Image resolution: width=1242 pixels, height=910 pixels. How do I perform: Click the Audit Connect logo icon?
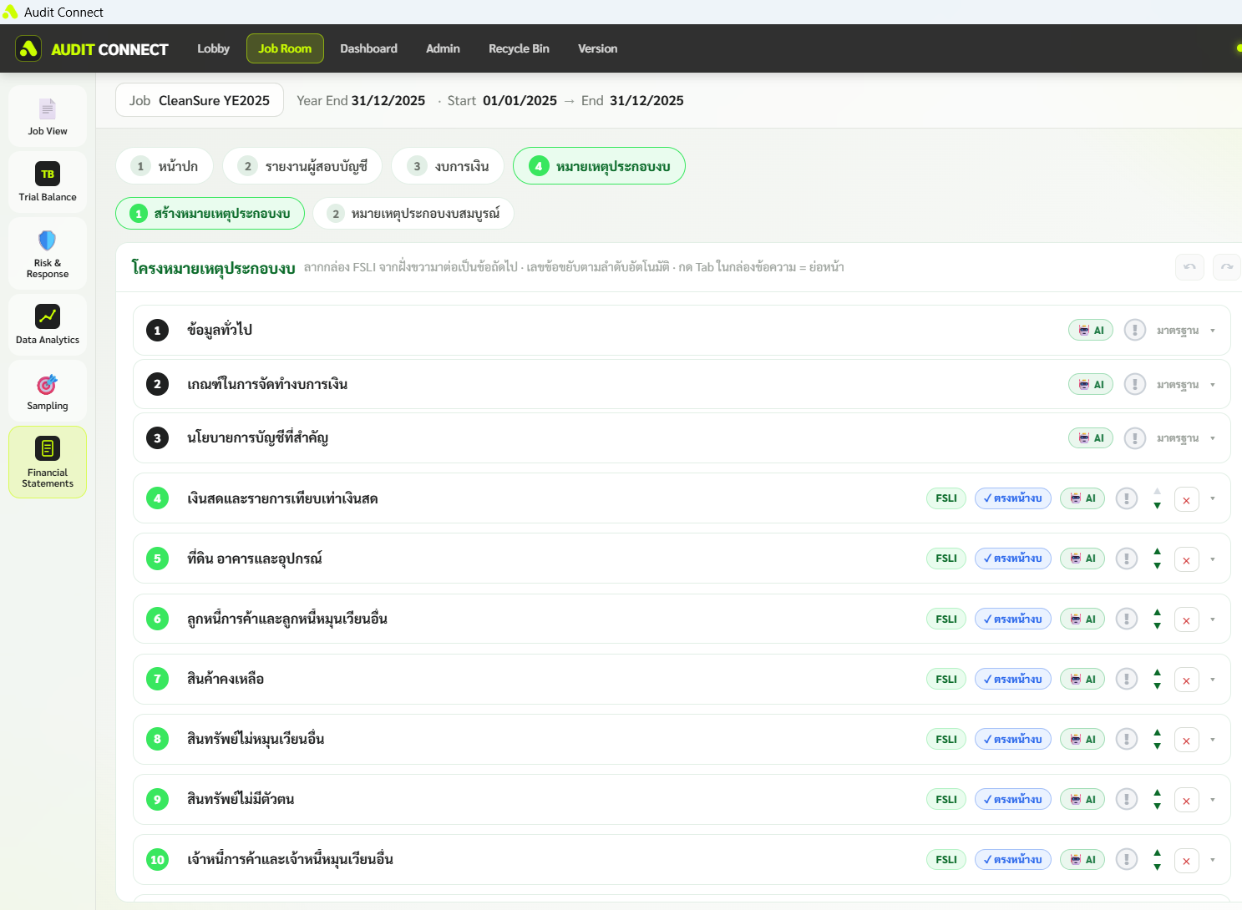(x=28, y=48)
